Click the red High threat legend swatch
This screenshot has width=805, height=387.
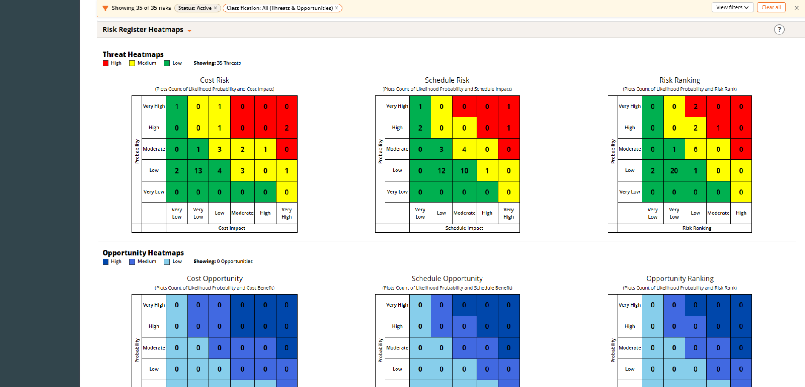tap(106, 63)
